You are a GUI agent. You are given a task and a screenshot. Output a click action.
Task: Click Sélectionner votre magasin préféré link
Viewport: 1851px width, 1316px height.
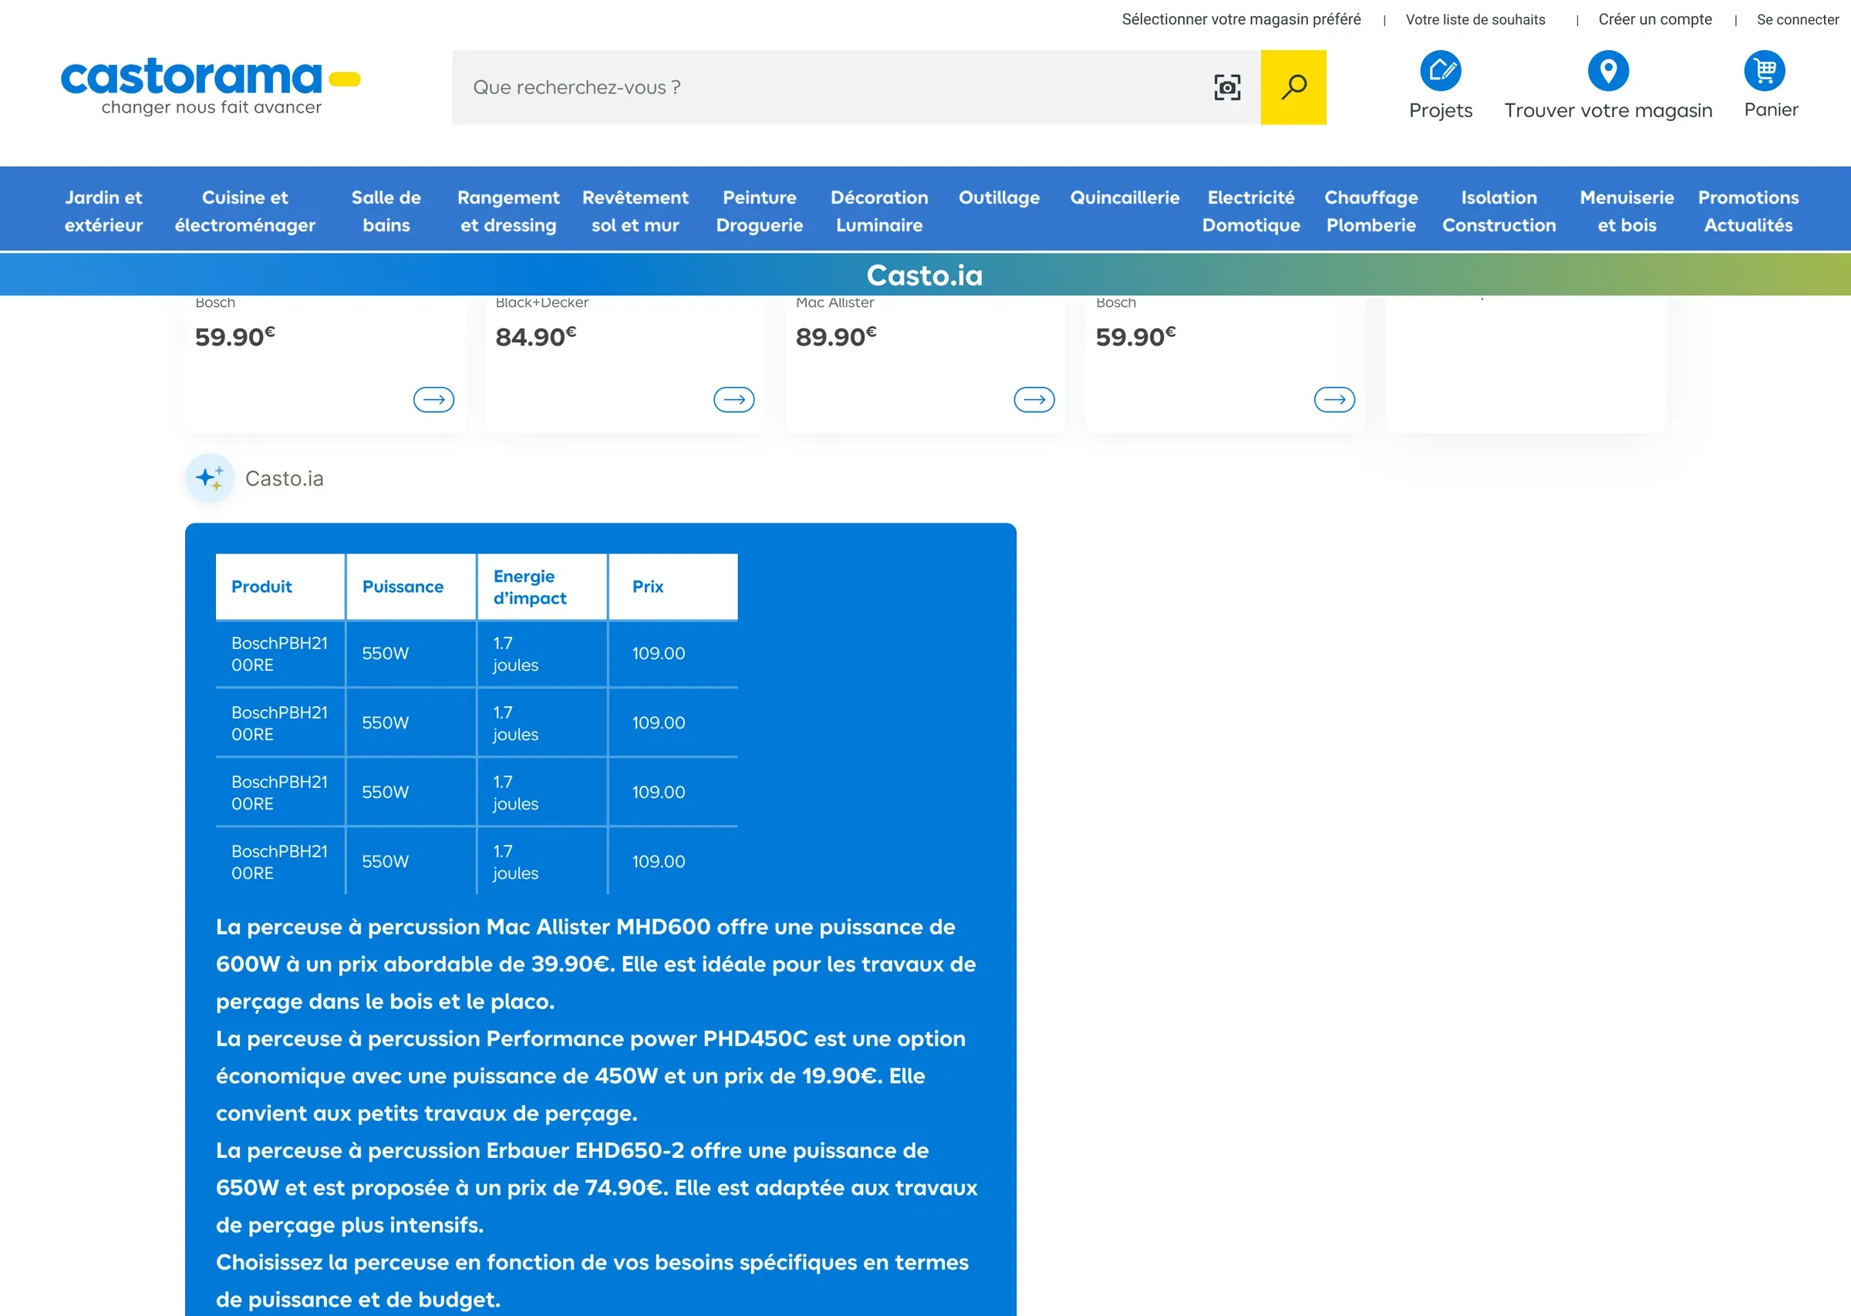pos(1241,19)
